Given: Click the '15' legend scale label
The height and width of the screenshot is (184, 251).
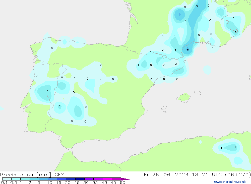Looking at the screenshot, I should click(x=59, y=182).
